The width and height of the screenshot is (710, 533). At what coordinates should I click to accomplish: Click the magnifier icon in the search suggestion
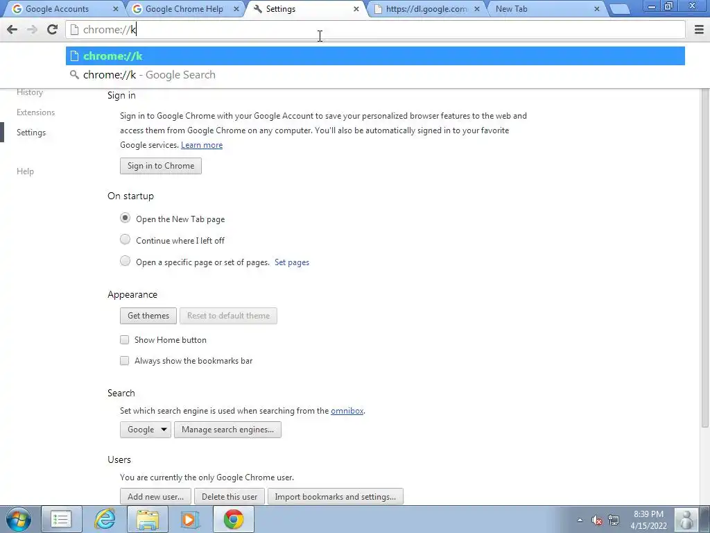coord(74,75)
